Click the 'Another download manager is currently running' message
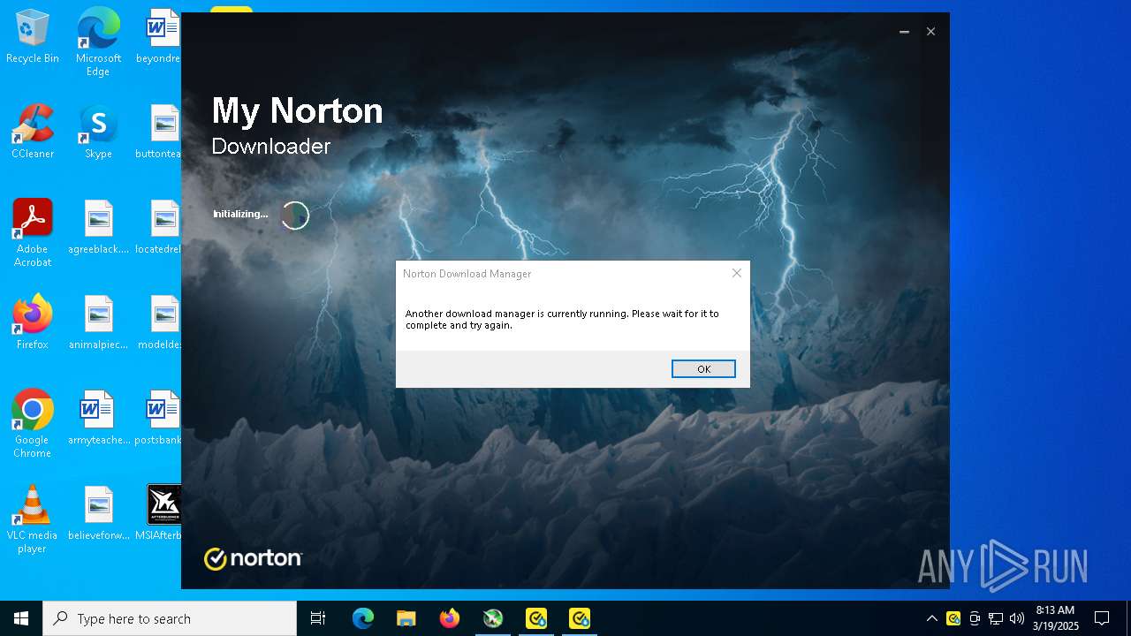This screenshot has width=1131, height=636. click(562, 319)
